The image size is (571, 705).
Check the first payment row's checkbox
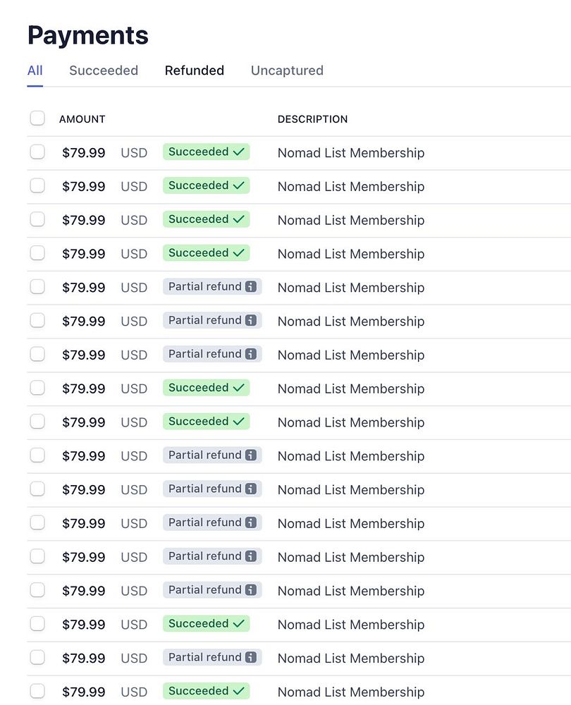(37, 152)
